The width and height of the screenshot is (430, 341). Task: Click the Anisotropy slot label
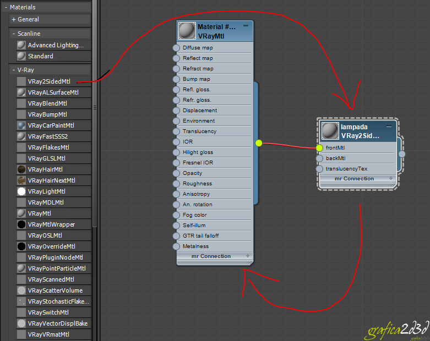click(196, 194)
